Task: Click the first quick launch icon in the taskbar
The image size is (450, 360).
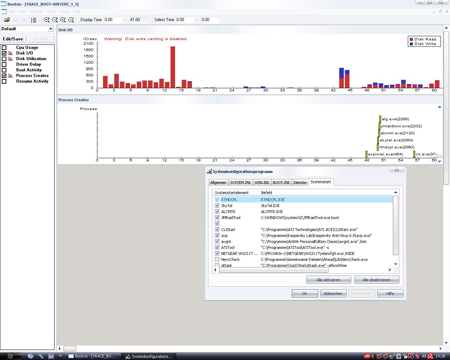Action: point(31,356)
